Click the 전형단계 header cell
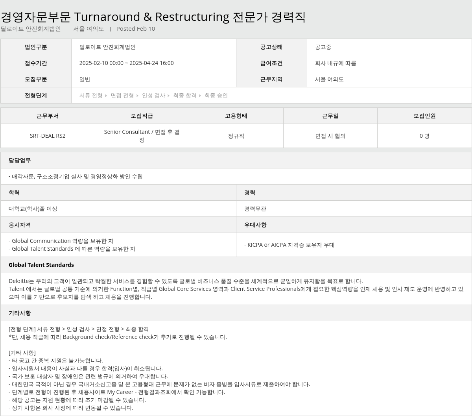 pyautogui.click(x=36, y=95)
